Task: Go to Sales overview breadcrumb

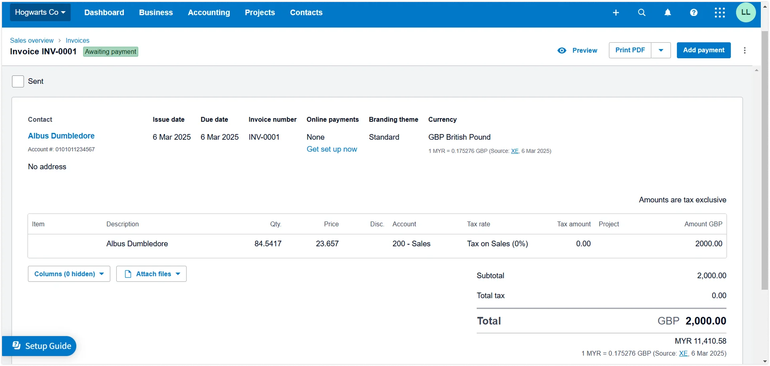Action: (32, 40)
